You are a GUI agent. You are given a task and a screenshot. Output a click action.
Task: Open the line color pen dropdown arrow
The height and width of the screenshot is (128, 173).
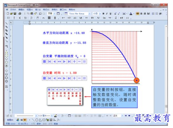tap(58, 116)
